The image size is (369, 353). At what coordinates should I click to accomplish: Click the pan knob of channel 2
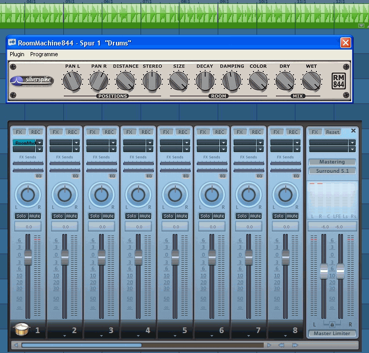click(65, 195)
